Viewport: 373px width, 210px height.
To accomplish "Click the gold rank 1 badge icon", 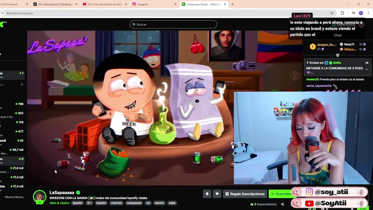I will [x=312, y=47].
